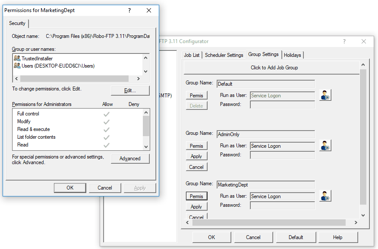Click user icon beside Default group's Run as User
Image resolution: width=378 pixels, height=249 pixels.
click(325, 95)
